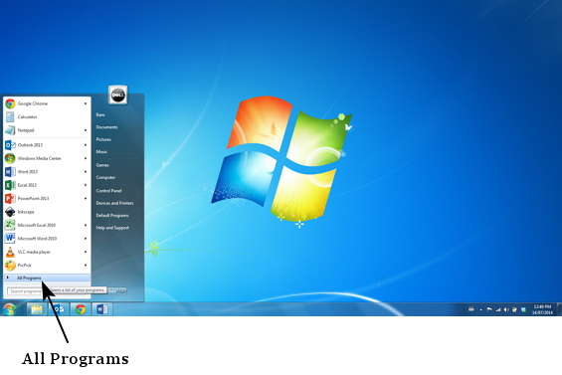
Task: Launch Outlook 2013 from the Start menu
Action: 47,145
